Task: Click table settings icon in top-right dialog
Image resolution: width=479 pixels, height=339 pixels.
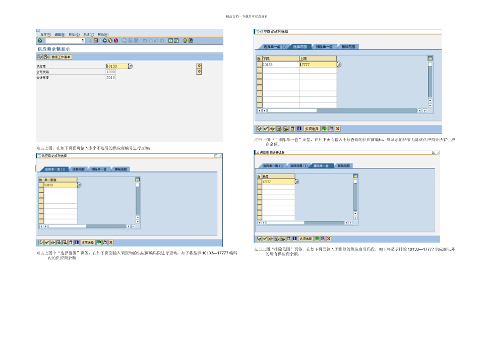Action: [x=430, y=58]
